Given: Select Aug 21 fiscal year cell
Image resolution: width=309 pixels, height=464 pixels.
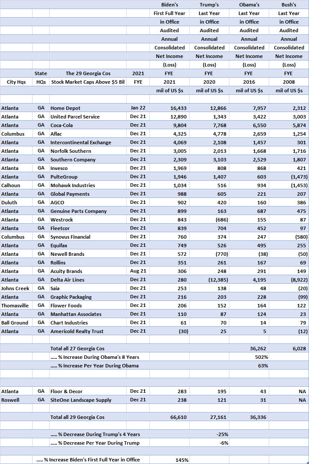Looking at the screenshot, I should coord(138,271).
